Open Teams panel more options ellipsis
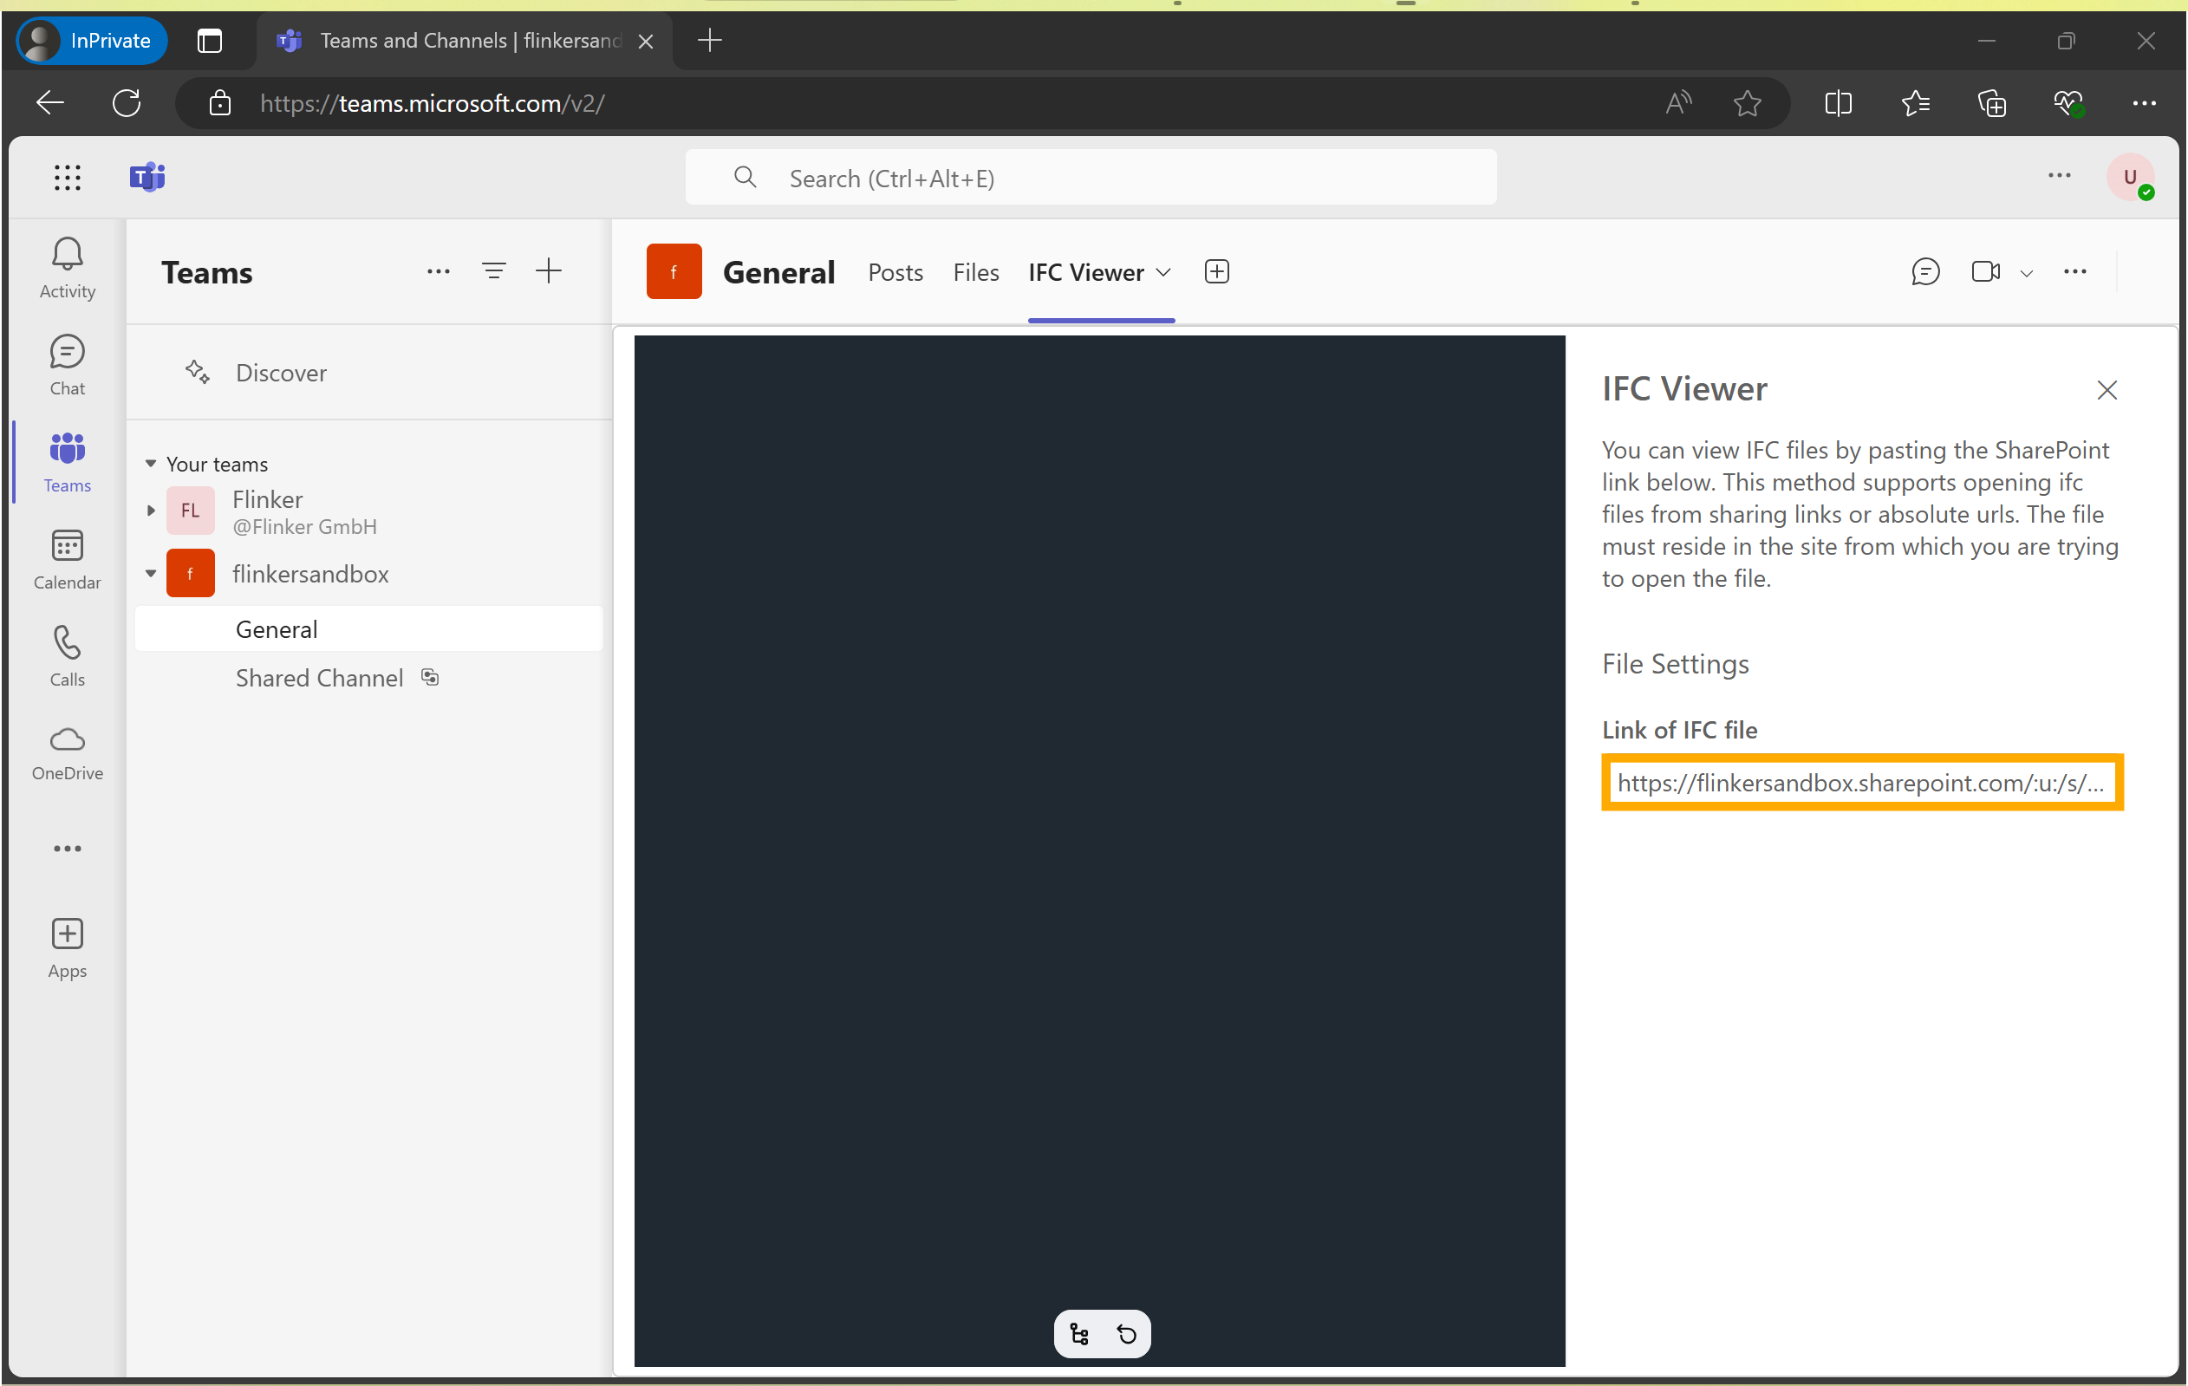This screenshot has height=1386, width=2188. pos(439,271)
